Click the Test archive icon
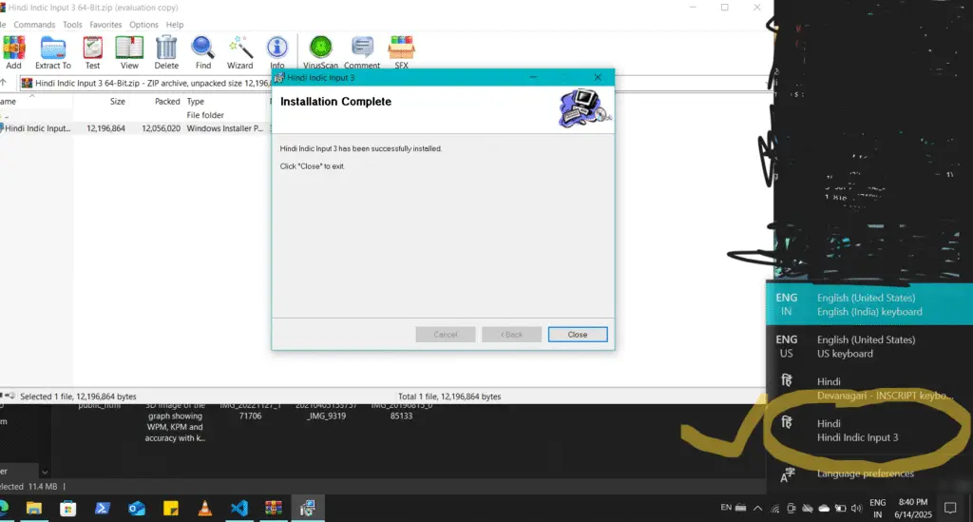973x522 pixels. point(92,51)
